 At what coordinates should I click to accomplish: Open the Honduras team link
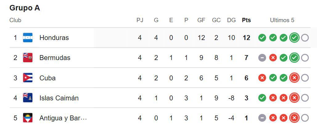(54, 38)
